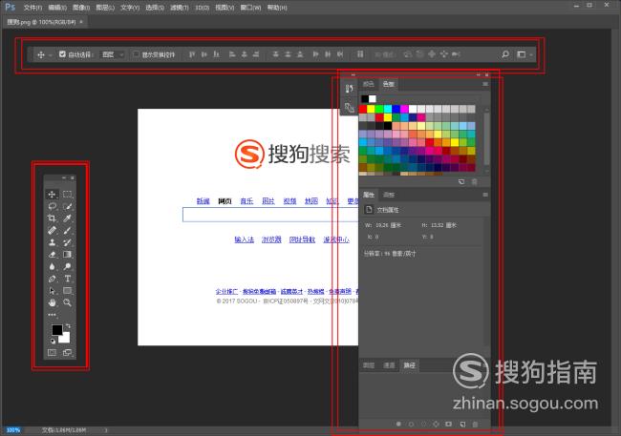Collapse the toolbox double-arrow

tap(63, 178)
